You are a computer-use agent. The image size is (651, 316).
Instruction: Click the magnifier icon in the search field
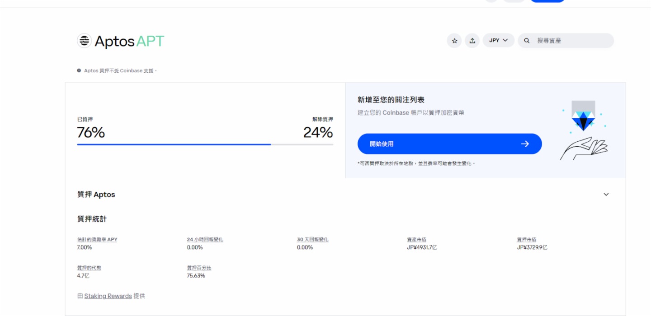coord(527,40)
